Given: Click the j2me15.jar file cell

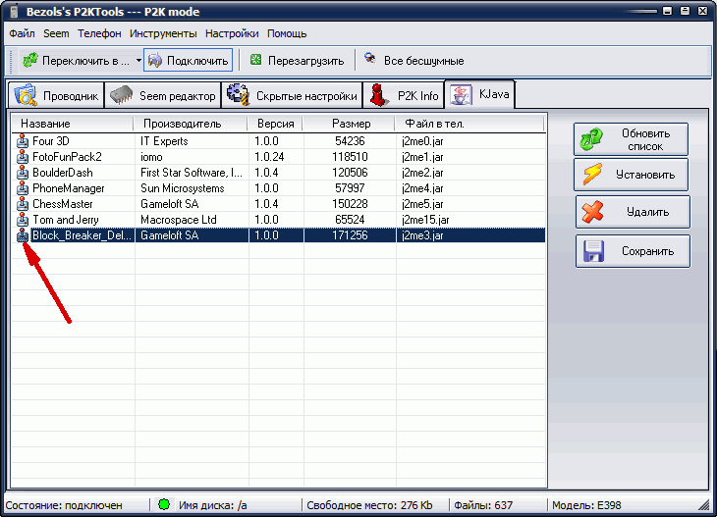Looking at the screenshot, I should 425,220.
